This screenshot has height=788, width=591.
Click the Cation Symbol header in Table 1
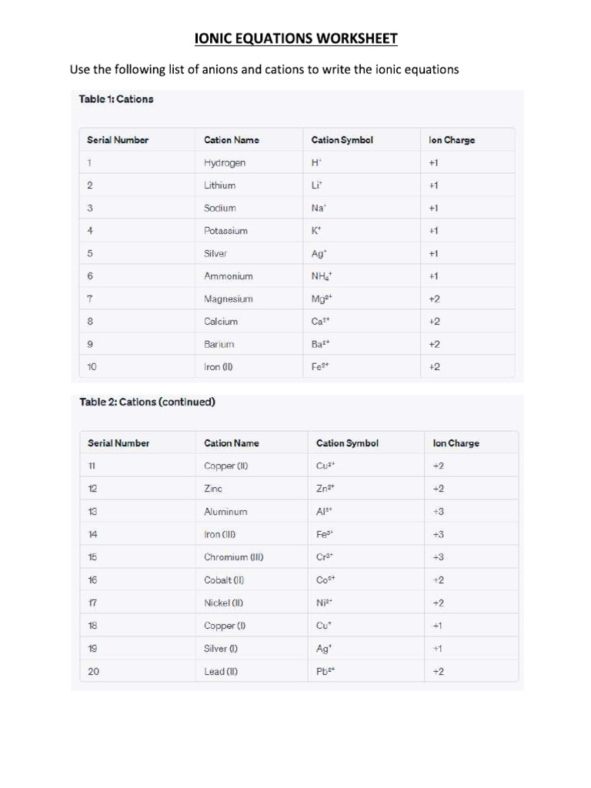(342, 140)
